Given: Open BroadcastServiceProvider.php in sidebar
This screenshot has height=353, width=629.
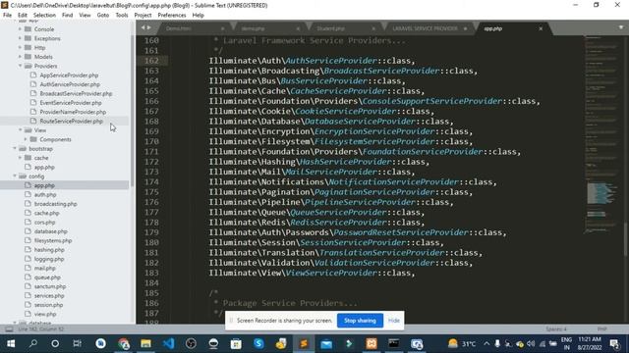Looking at the screenshot, I should click(76, 94).
